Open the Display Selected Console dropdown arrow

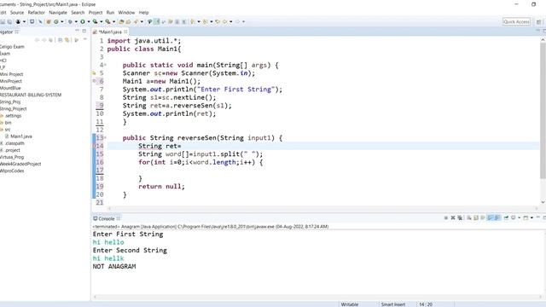tap(520, 218)
